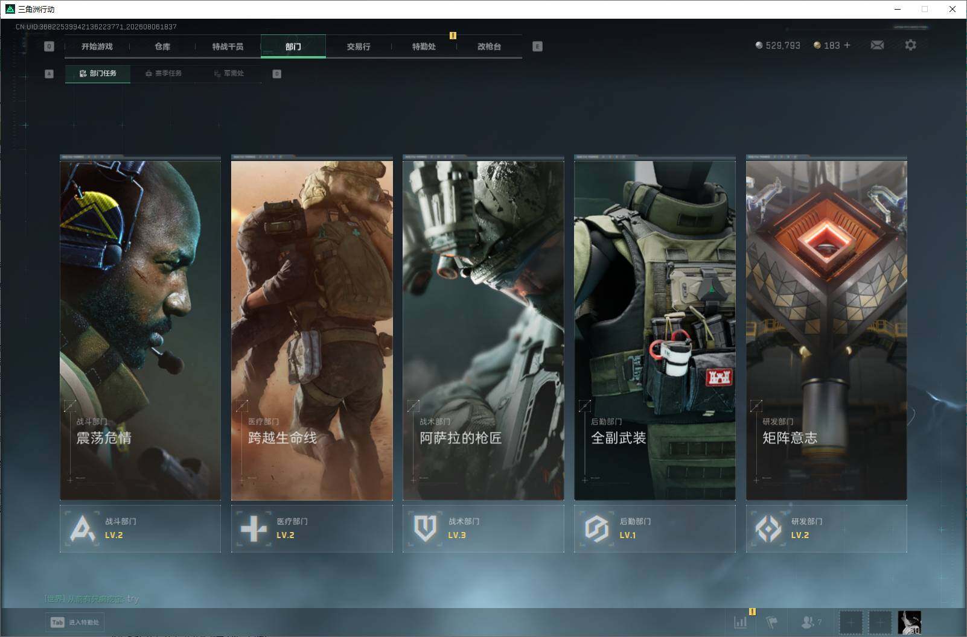Viewport: 967px width, 637px height.
Task: Open the settings gear icon
Action: coord(910,45)
